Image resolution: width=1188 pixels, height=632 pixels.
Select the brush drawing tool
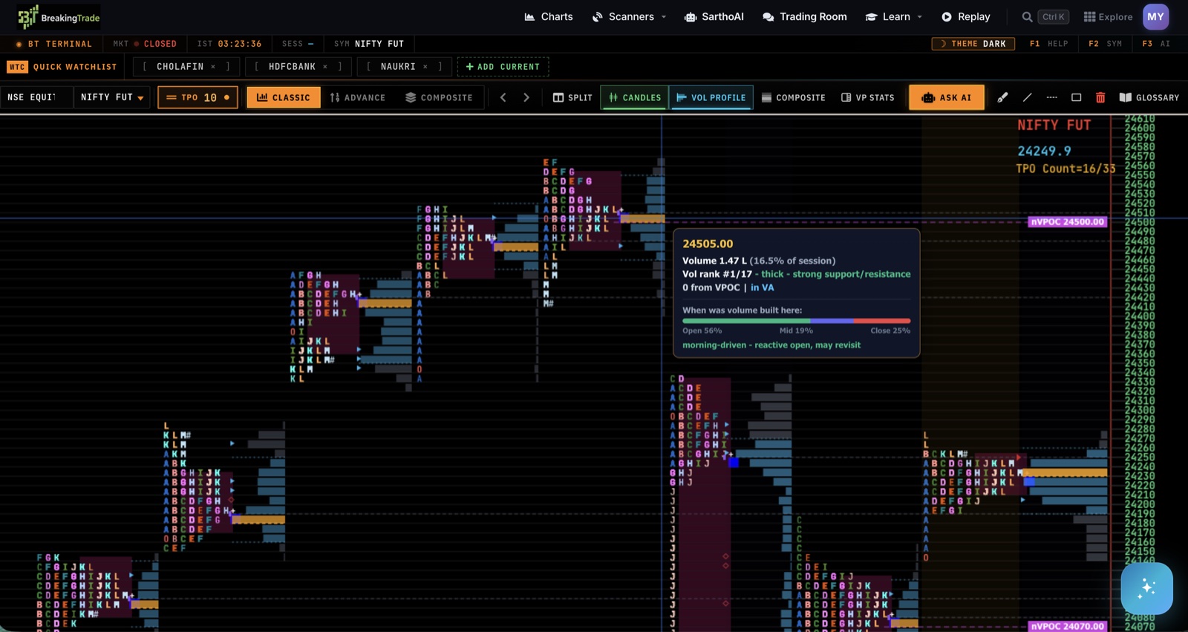pos(1002,97)
